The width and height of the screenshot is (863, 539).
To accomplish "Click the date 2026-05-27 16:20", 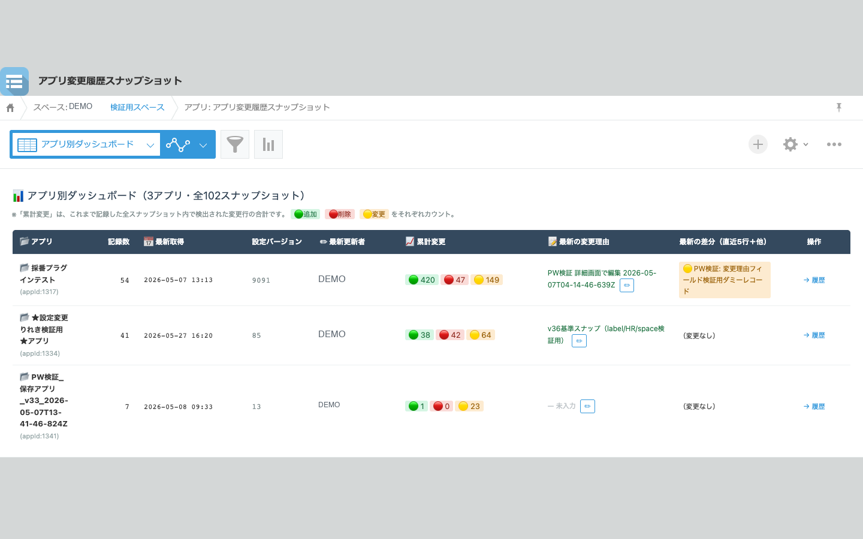I will pyautogui.click(x=179, y=336).
